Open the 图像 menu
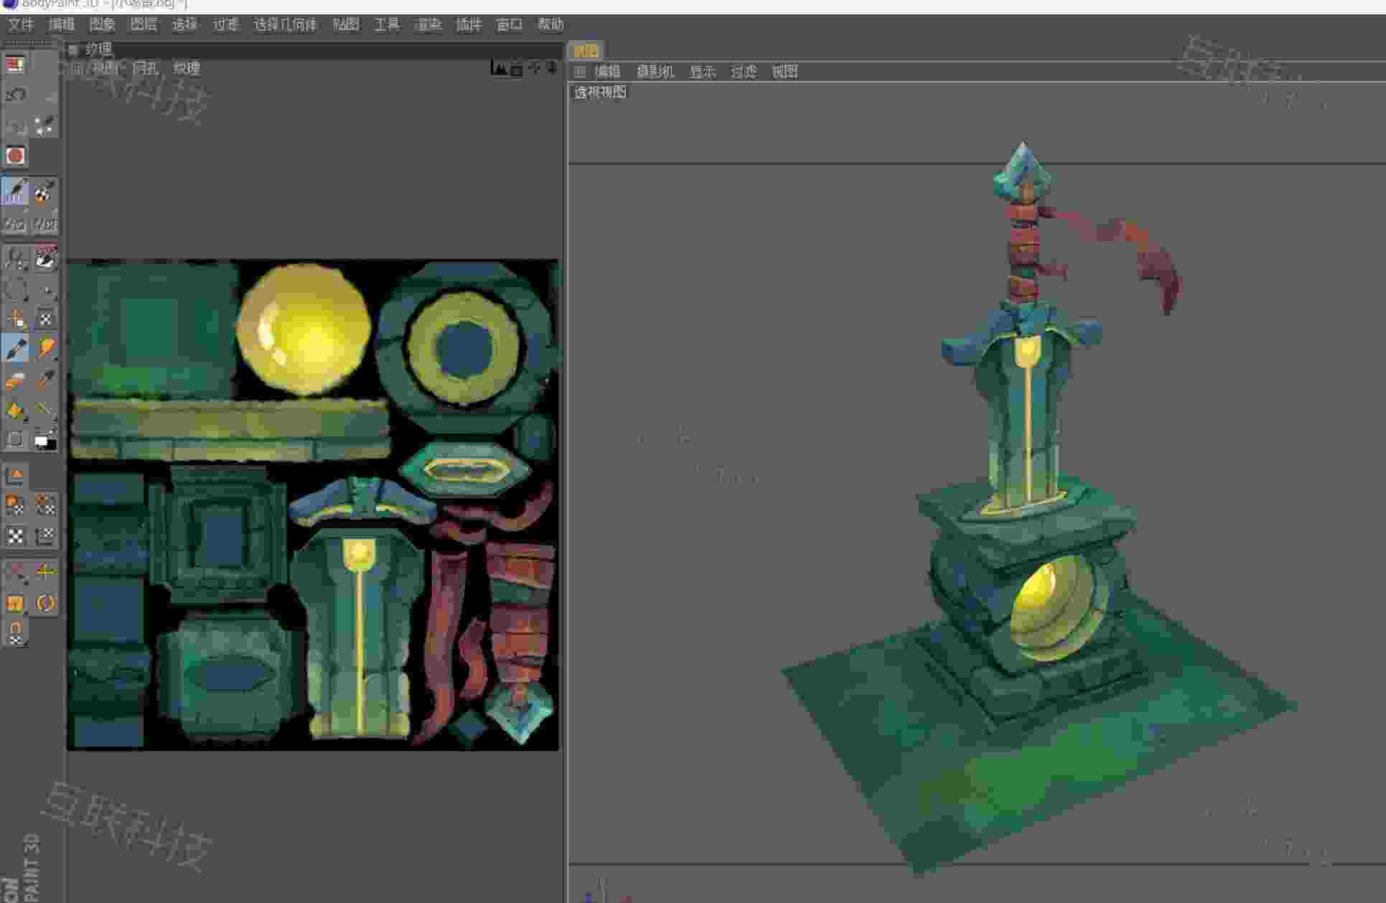 click(x=102, y=25)
